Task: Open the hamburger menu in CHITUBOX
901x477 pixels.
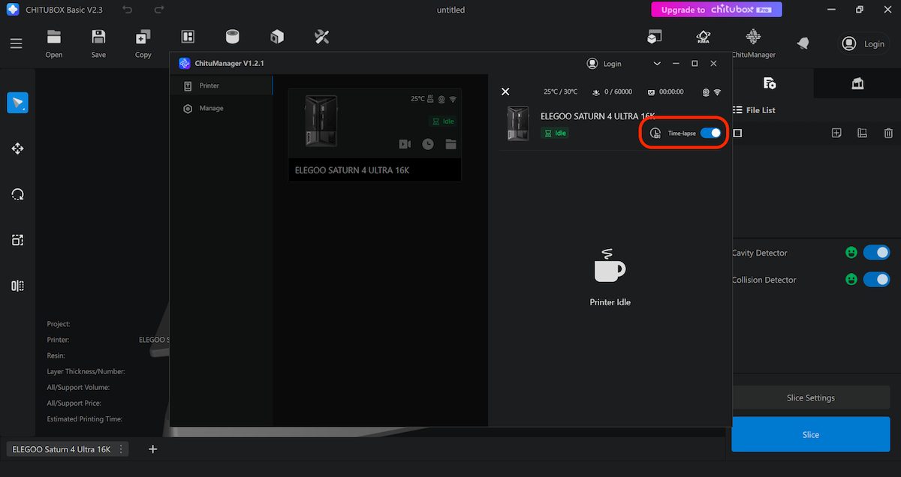Action: click(x=16, y=43)
